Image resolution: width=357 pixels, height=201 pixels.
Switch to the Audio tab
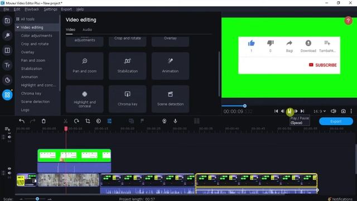[87, 30]
